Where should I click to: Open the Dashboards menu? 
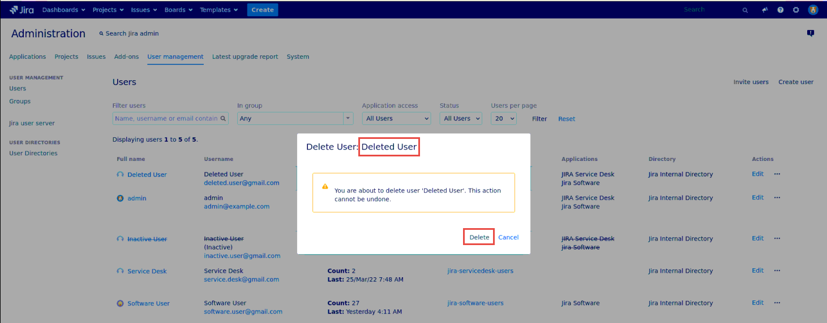click(63, 10)
